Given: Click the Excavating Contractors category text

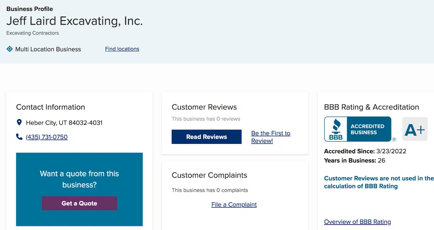Looking at the screenshot, I should (x=33, y=33).
